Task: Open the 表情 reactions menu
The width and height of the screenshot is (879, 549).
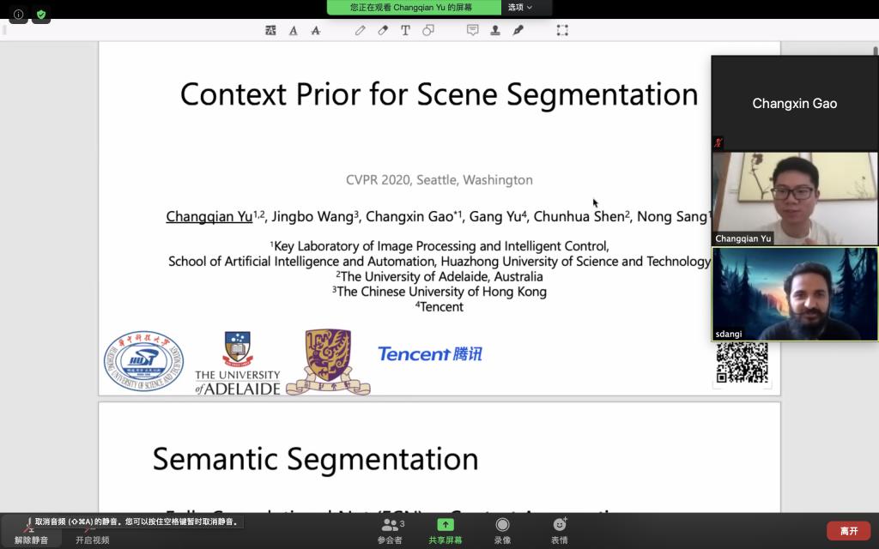Action: 560,530
